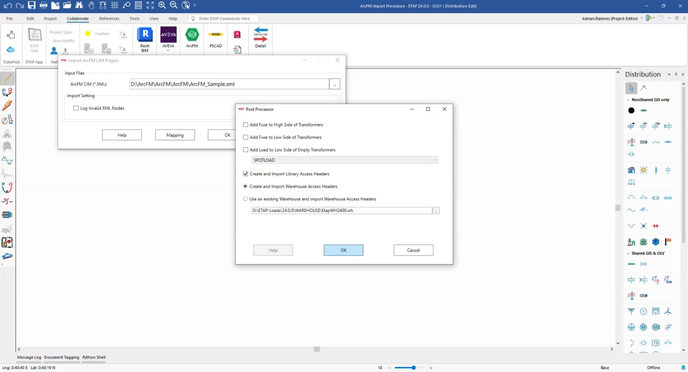This screenshot has height=372, width=688.
Task: Select Use an existing Warehouse radio option
Action: tap(246, 199)
